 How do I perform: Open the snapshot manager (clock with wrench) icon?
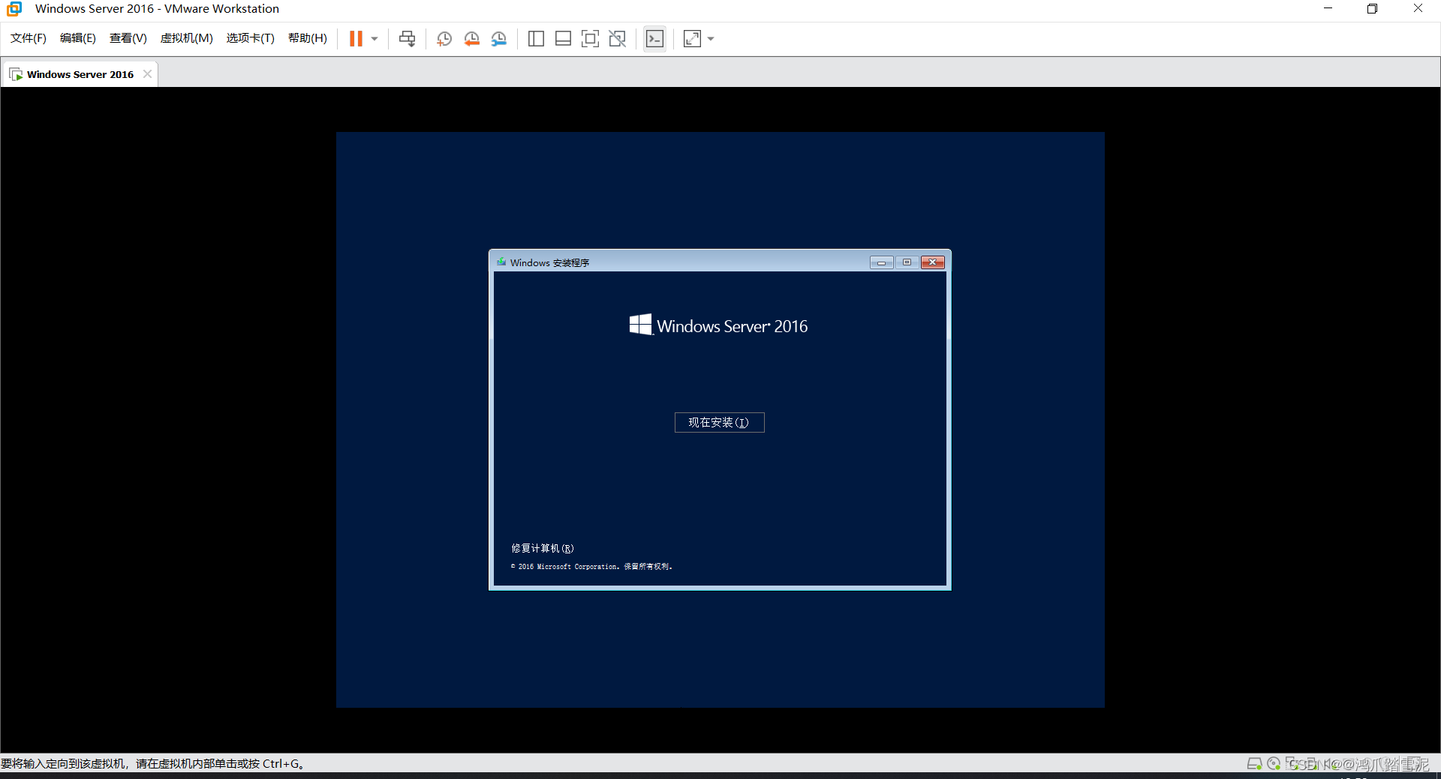point(498,38)
